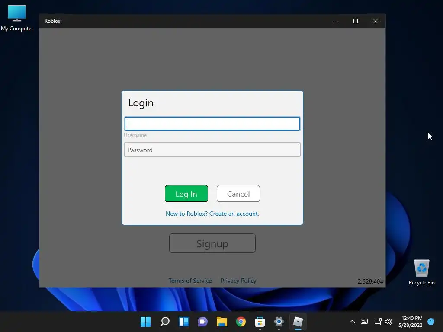Select the Roblox taskbar icon
This screenshot has width=443, height=332.
(298, 322)
